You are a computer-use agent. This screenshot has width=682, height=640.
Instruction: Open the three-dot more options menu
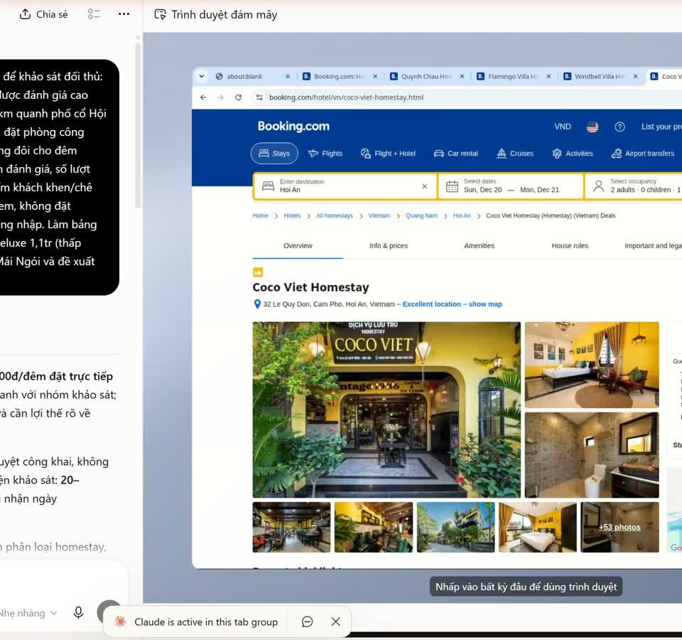tap(124, 14)
